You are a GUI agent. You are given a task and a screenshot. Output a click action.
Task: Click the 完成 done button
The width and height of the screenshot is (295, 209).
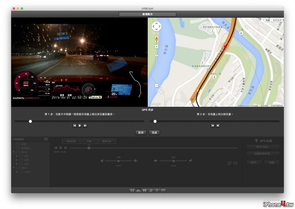[154, 133]
